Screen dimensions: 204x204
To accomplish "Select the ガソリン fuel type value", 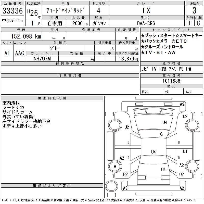I will (99, 23).
